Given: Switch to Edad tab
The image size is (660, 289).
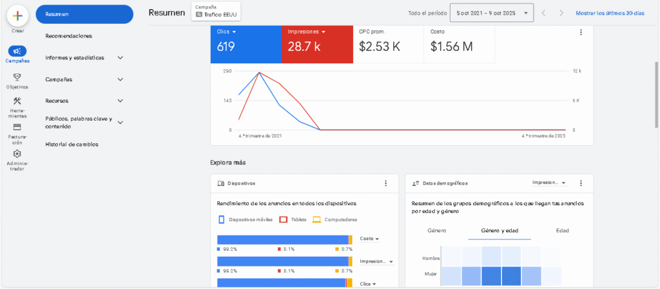Looking at the screenshot, I should tap(562, 230).
